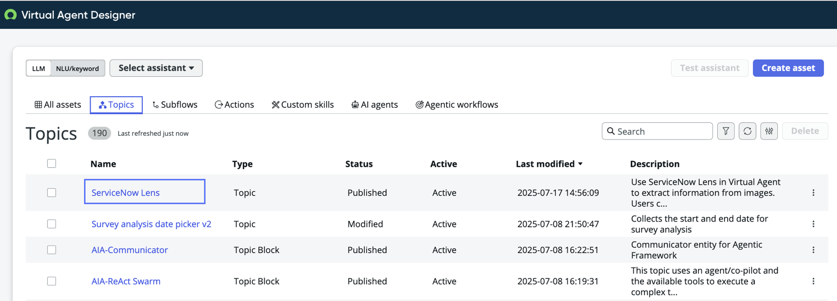The image size is (837, 301).
Task: Click the 2025-07-08 16:22:51 timestamp
Action: pos(558,250)
